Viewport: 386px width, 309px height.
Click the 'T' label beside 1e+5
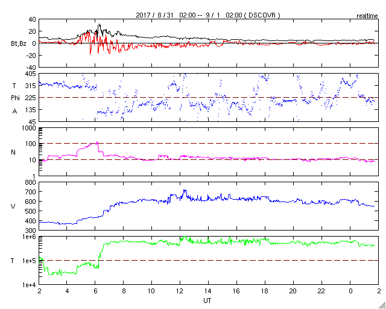(x=13, y=261)
